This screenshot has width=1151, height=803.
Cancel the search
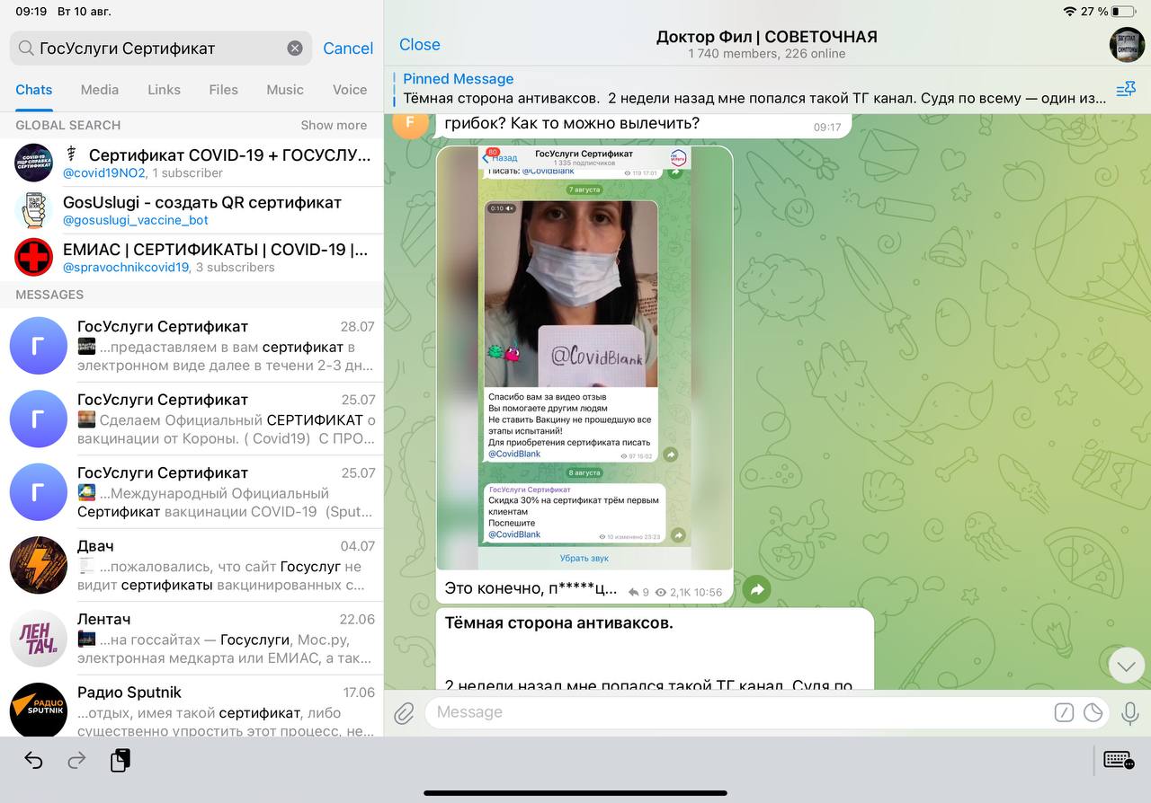click(x=348, y=49)
